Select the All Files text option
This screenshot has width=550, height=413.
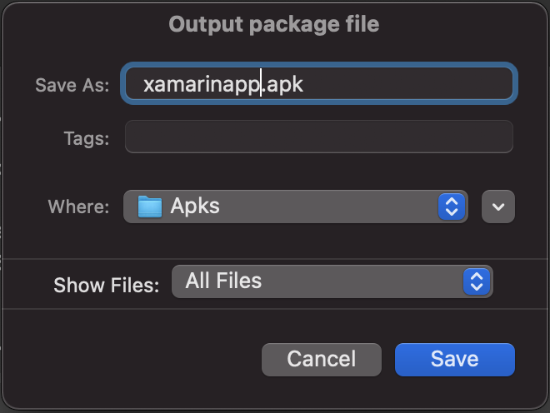coord(223,281)
